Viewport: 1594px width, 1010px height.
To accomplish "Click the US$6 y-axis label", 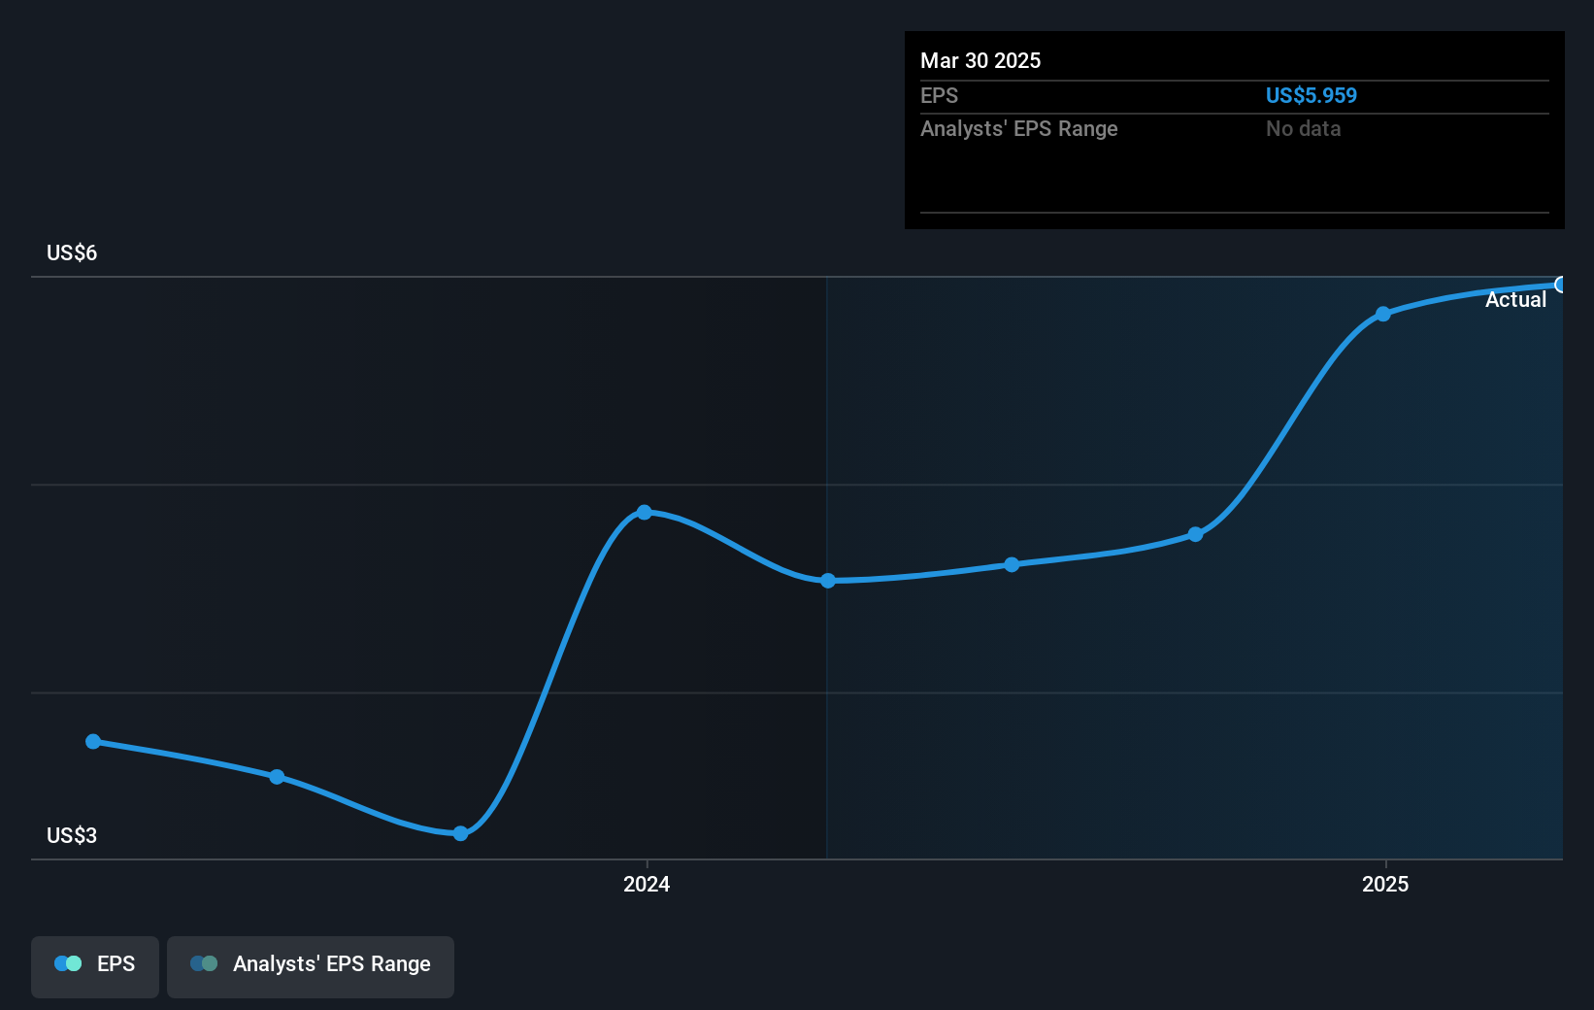I will click(72, 253).
